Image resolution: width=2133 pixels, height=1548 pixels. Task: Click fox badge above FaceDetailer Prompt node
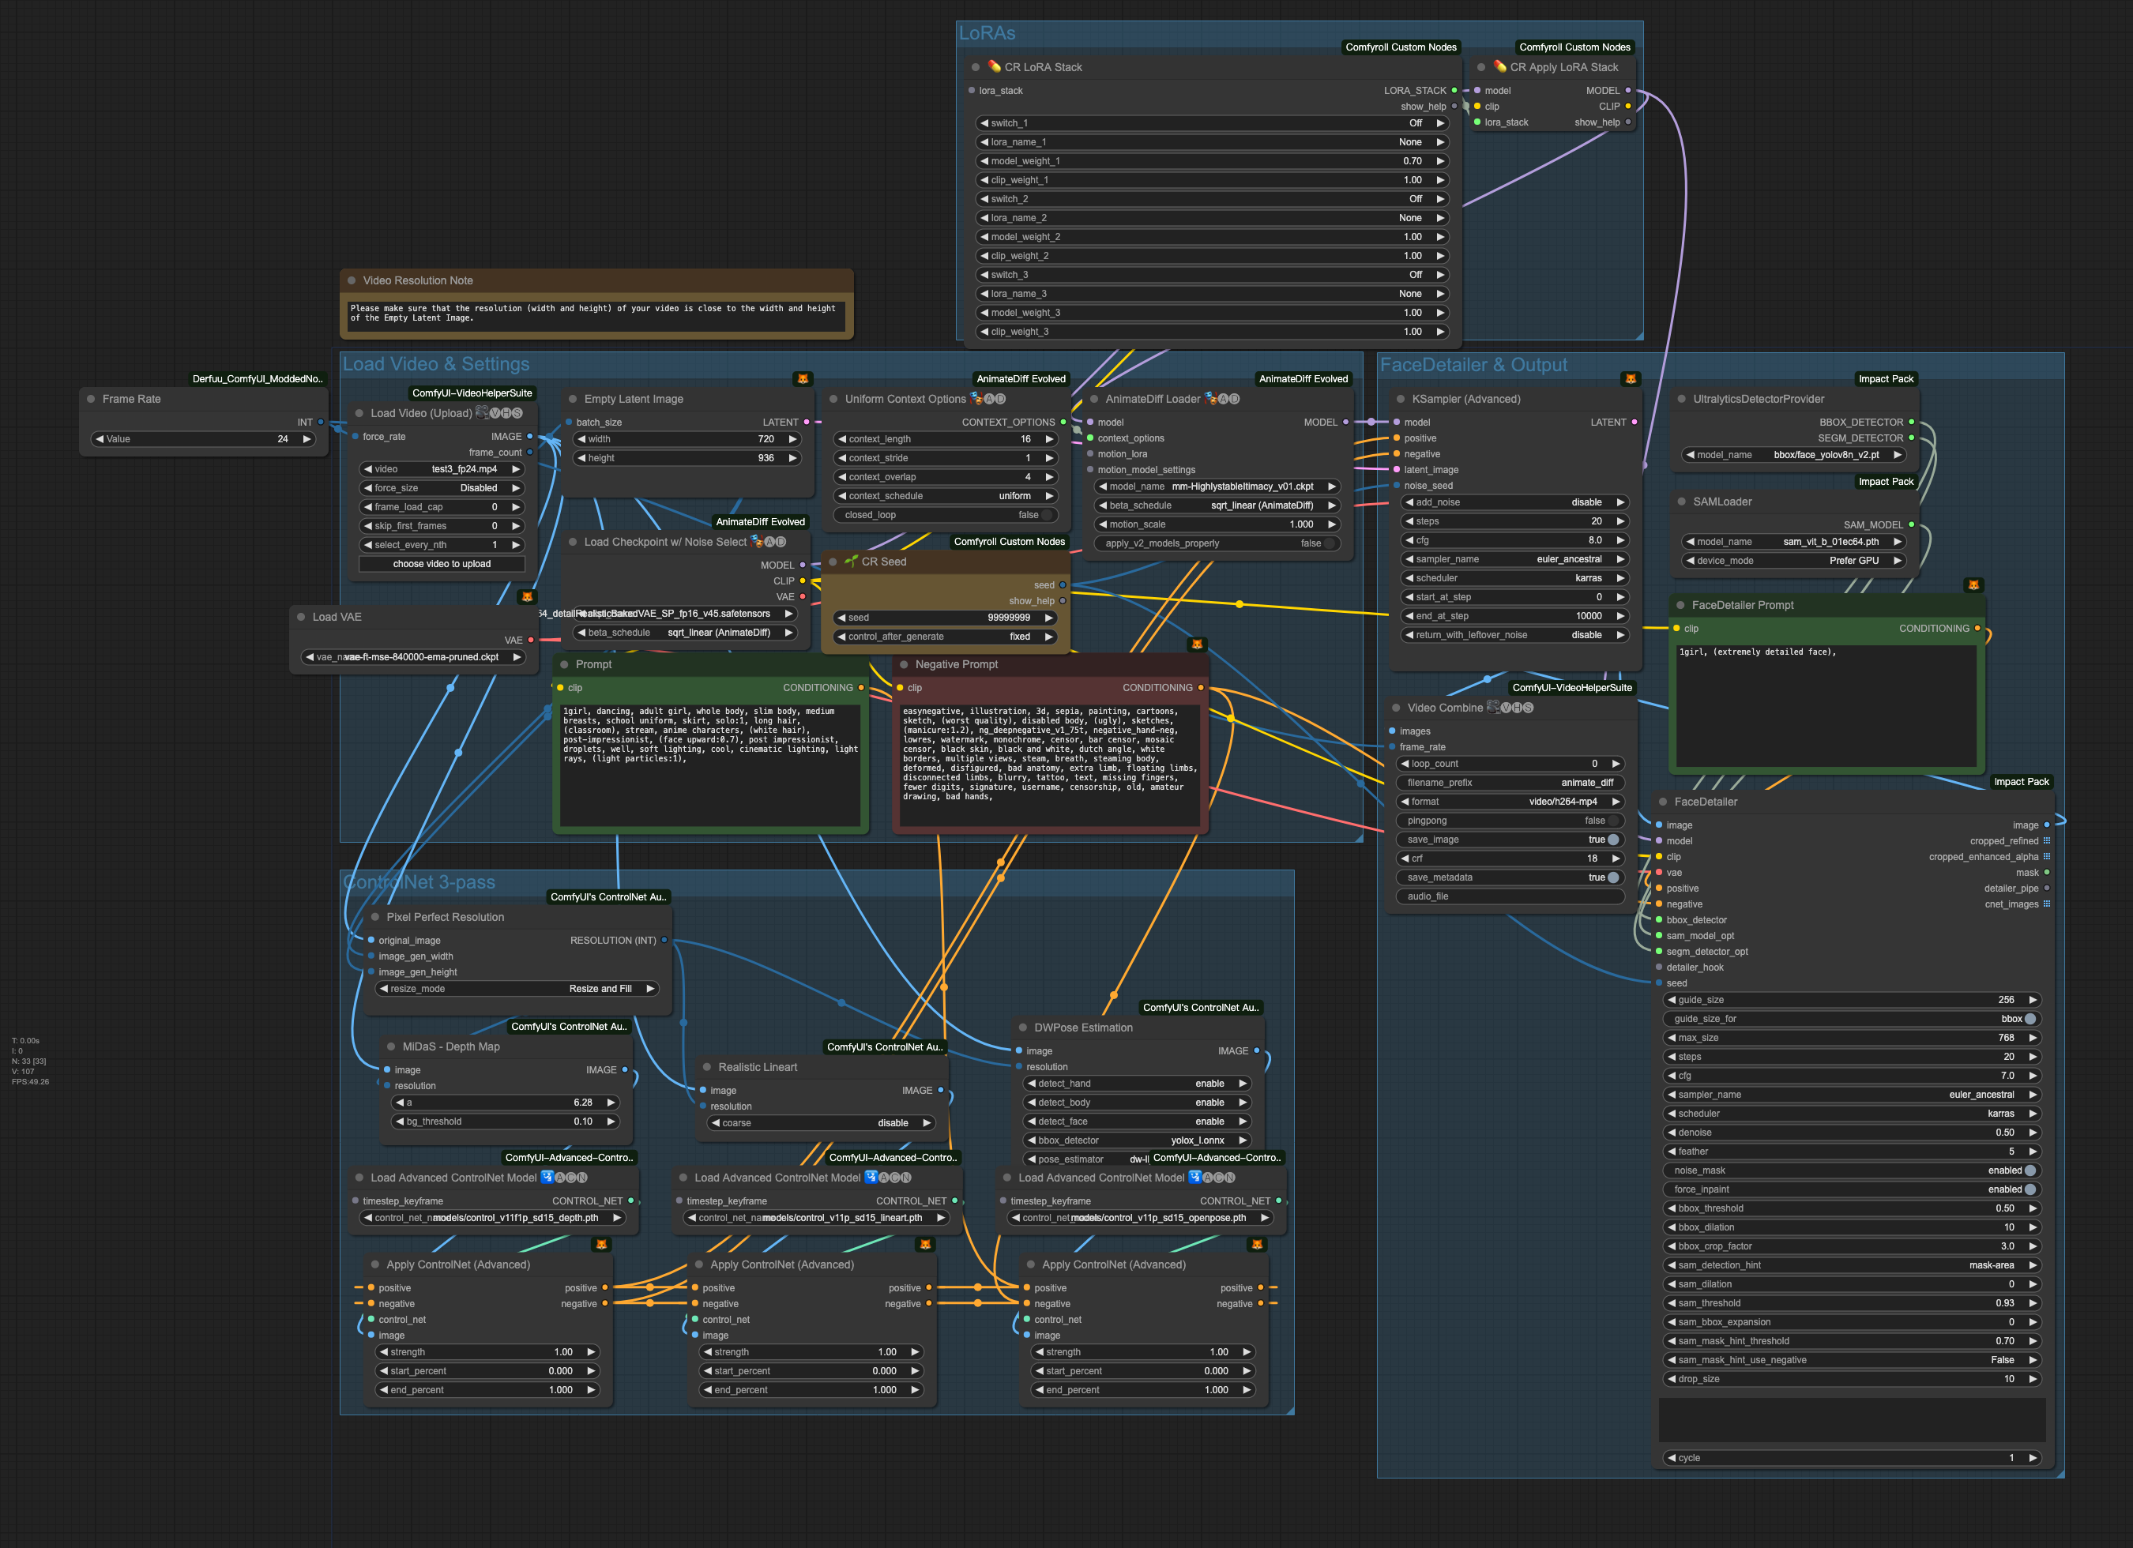pyautogui.click(x=1973, y=585)
